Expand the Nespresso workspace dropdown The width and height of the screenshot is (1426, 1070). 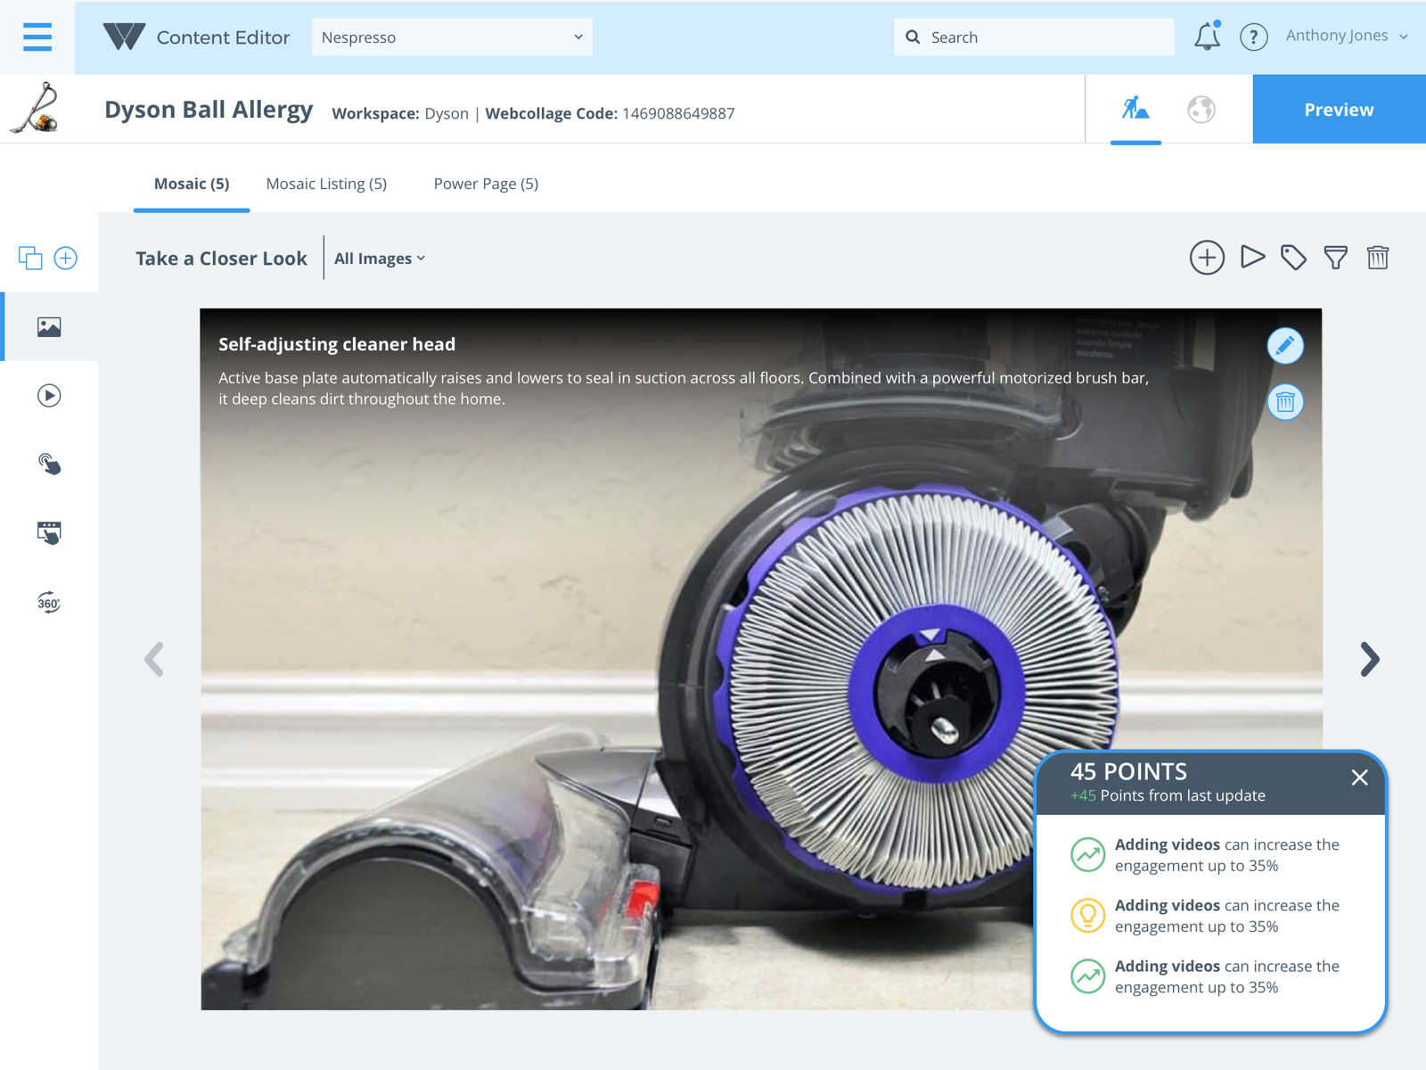pos(452,37)
